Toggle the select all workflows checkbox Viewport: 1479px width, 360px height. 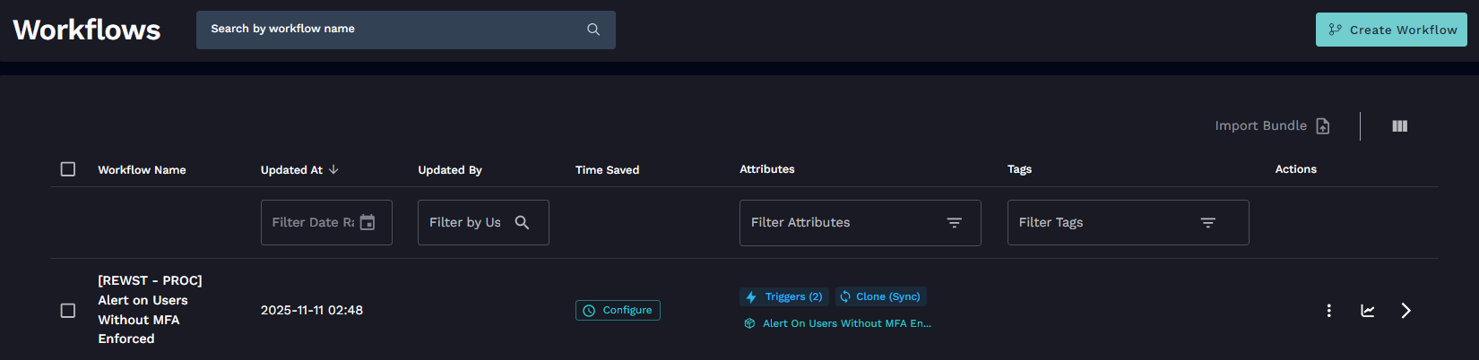68,169
